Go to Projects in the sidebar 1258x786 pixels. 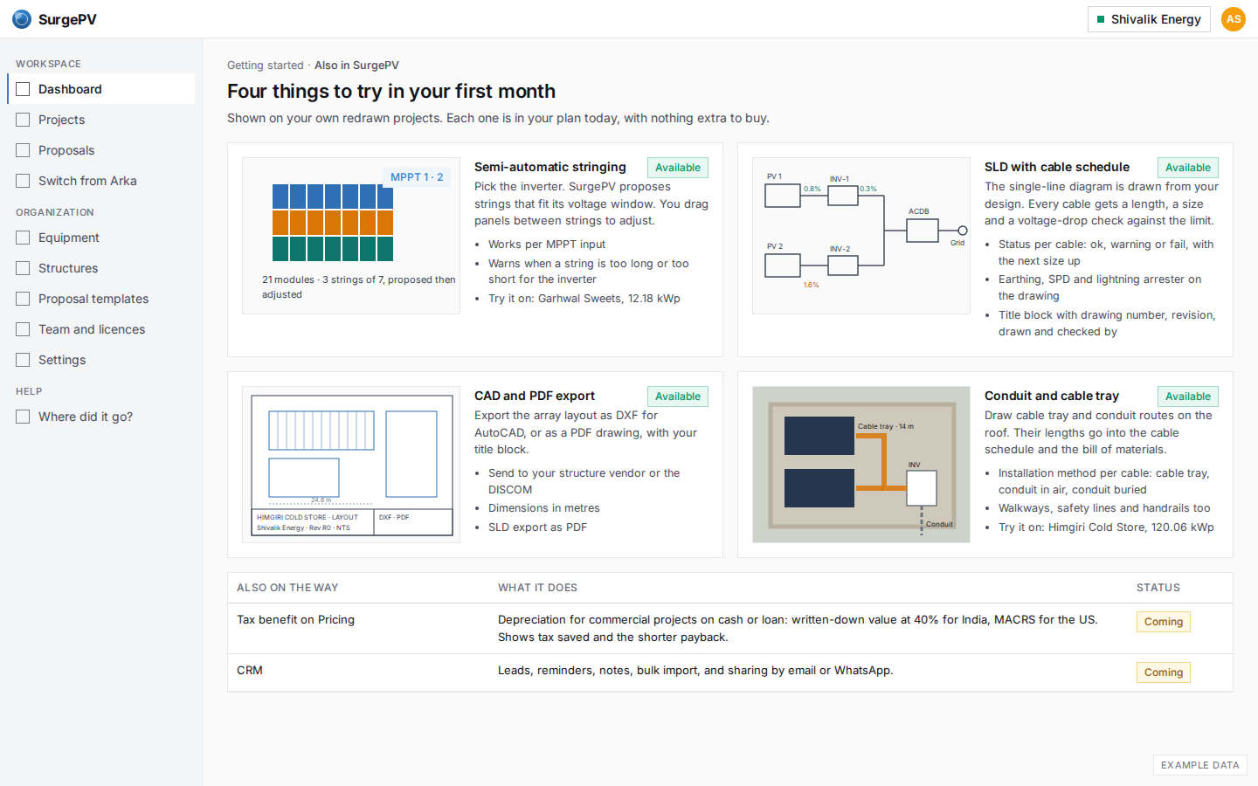click(x=101, y=120)
